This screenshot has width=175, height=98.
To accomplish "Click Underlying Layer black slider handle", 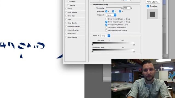I will coord(92,51).
